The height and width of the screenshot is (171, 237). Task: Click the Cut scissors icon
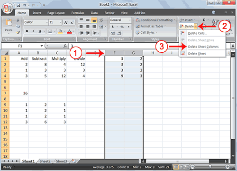point(18,20)
